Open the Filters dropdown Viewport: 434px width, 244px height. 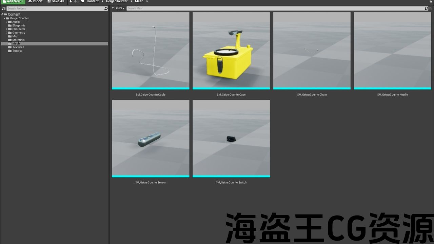pos(118,8)
